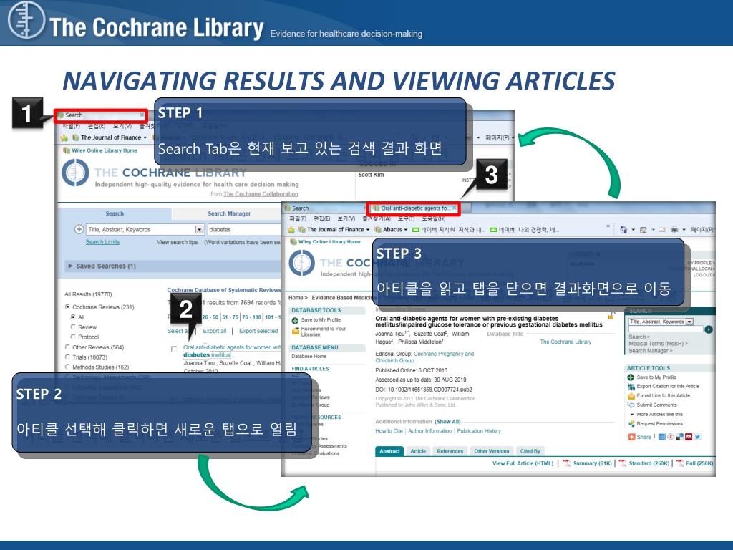Click the Author Information link

click(429, 430)
